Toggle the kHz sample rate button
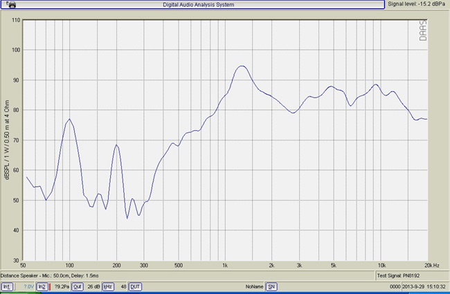 [x=108, y=286]
